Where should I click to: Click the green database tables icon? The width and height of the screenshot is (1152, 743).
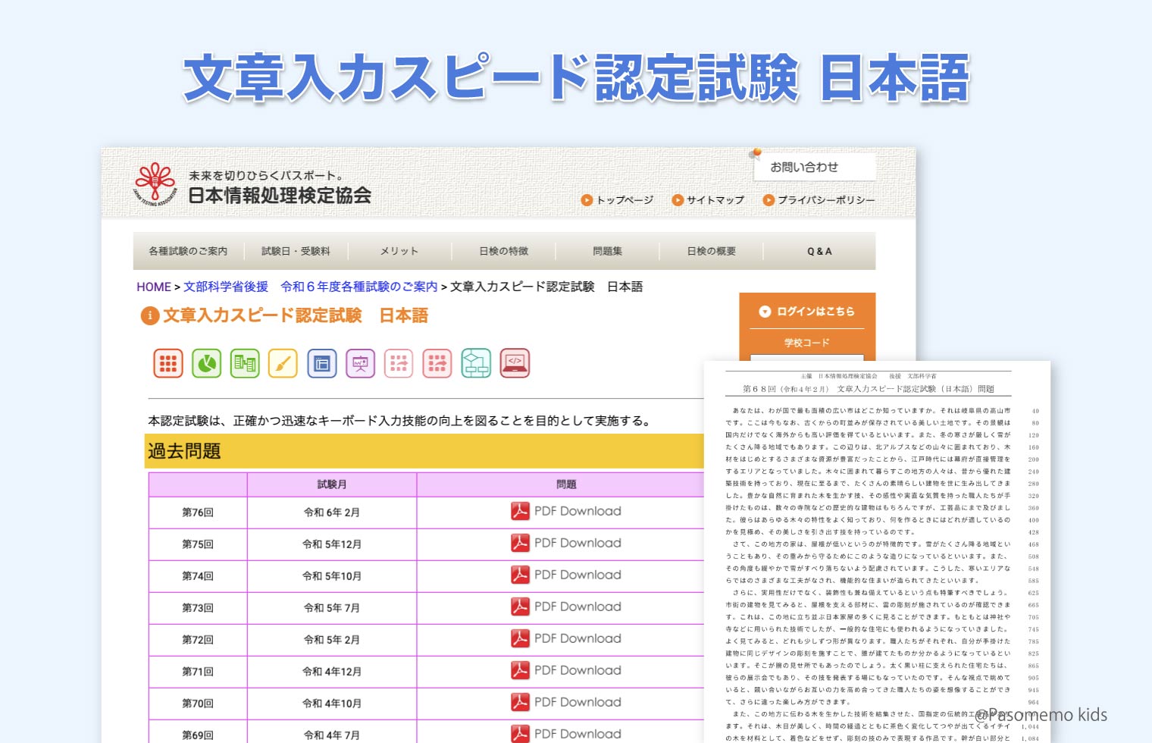pos(245,364)
